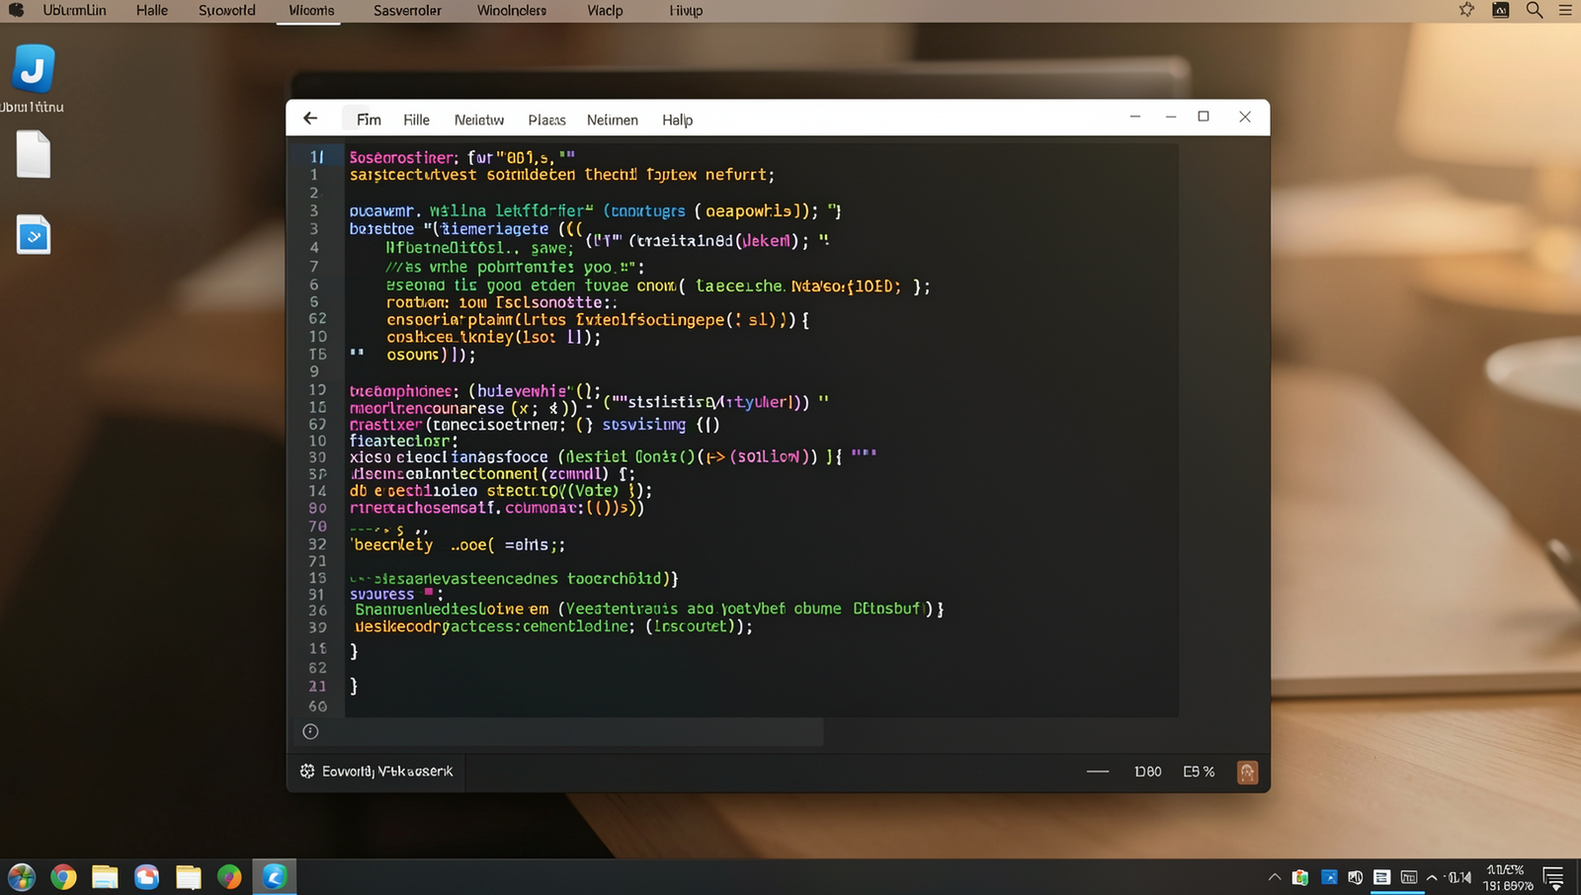The image size is (1581, 895).
Task: Click the active blue editor icon on the taskbar
Action: click(274, 877)
